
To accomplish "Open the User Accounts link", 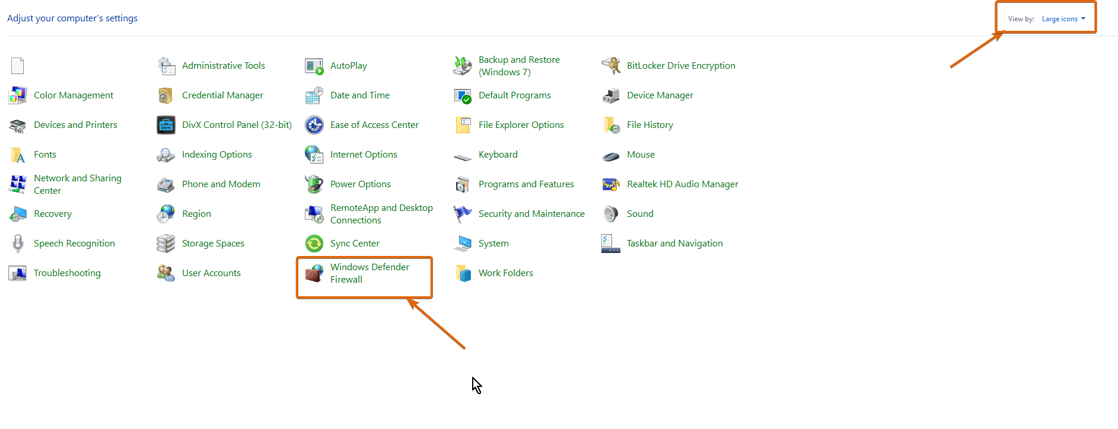I will pyautogui.click(x=211, y=273).
